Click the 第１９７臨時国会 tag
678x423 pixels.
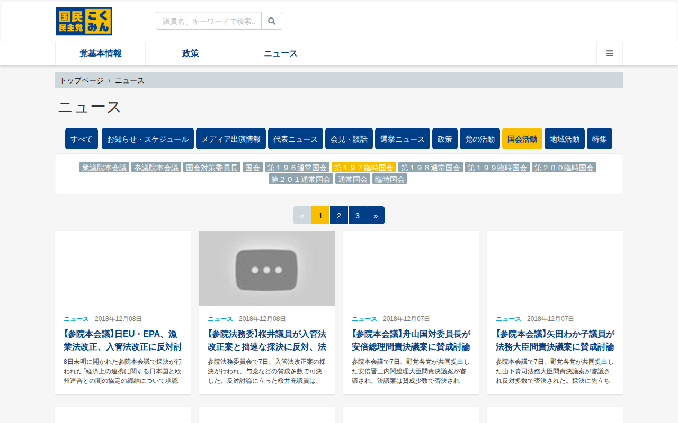364,167
